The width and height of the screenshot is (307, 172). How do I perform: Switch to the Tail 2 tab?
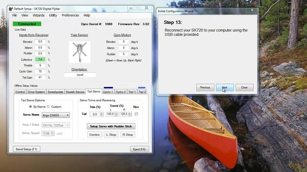(x=142, y=92)
